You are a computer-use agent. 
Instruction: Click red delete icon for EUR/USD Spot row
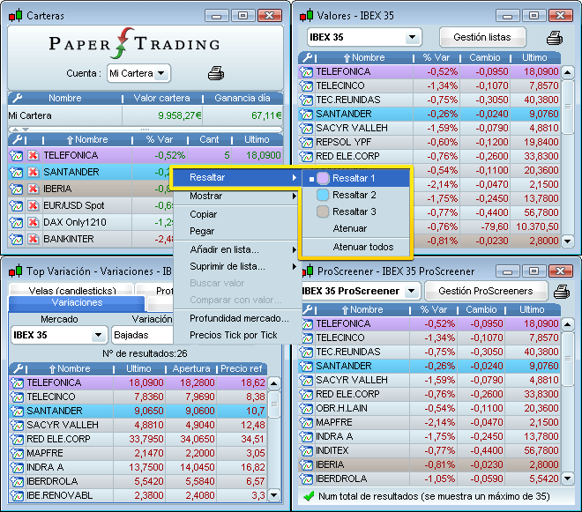[x=33, y=205]
